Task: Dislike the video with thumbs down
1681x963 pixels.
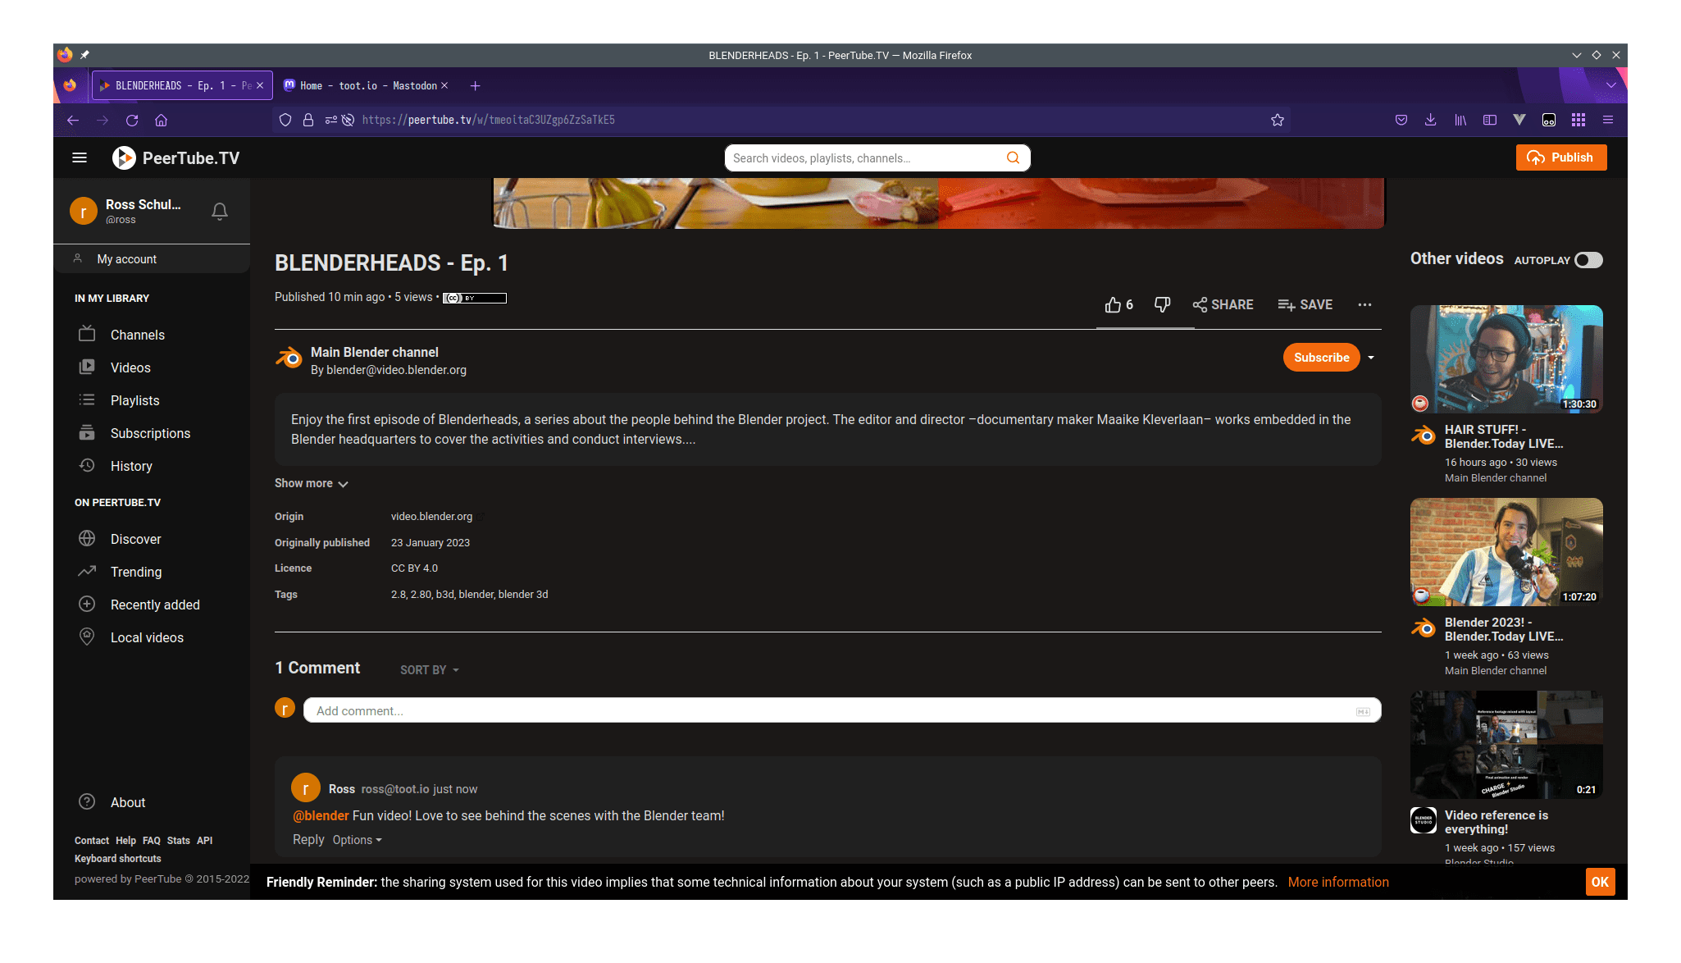Action: coord(1162,304)
